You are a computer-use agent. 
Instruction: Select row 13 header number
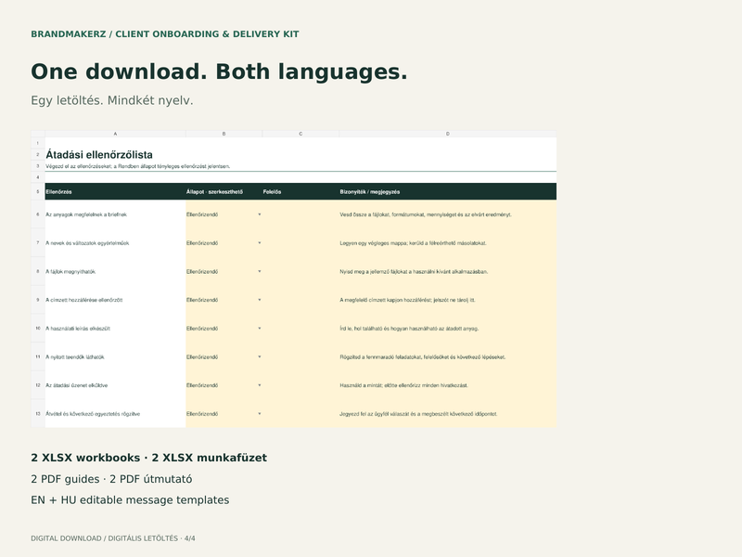38,413
